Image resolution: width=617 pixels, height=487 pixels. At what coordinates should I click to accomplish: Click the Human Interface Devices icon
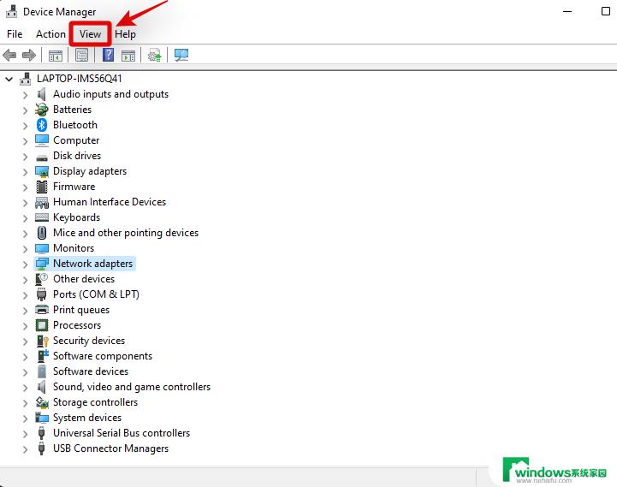[x=42, y=202]
